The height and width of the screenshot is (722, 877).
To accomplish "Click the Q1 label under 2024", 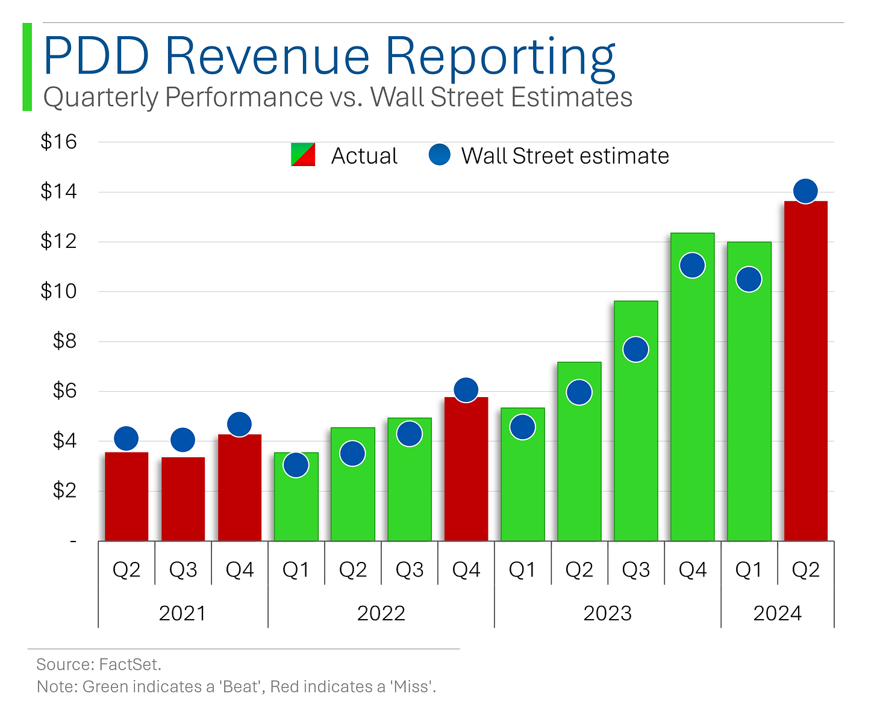I will (749, 570).
